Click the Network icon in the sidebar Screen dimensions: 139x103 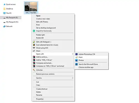point(4,26)
